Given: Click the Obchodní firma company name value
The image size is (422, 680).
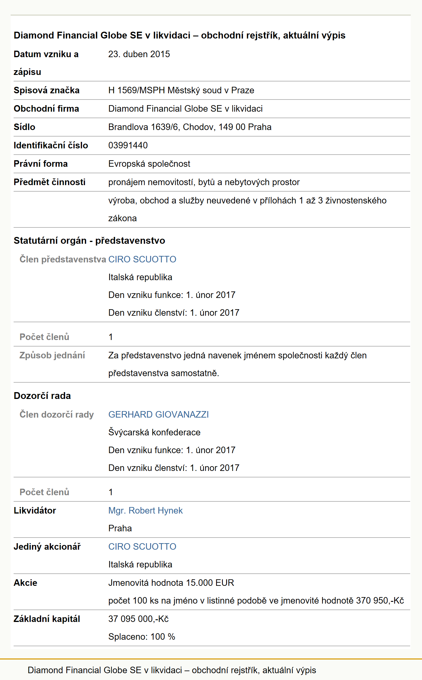Looking at the screenshot, I should (185, 109).
